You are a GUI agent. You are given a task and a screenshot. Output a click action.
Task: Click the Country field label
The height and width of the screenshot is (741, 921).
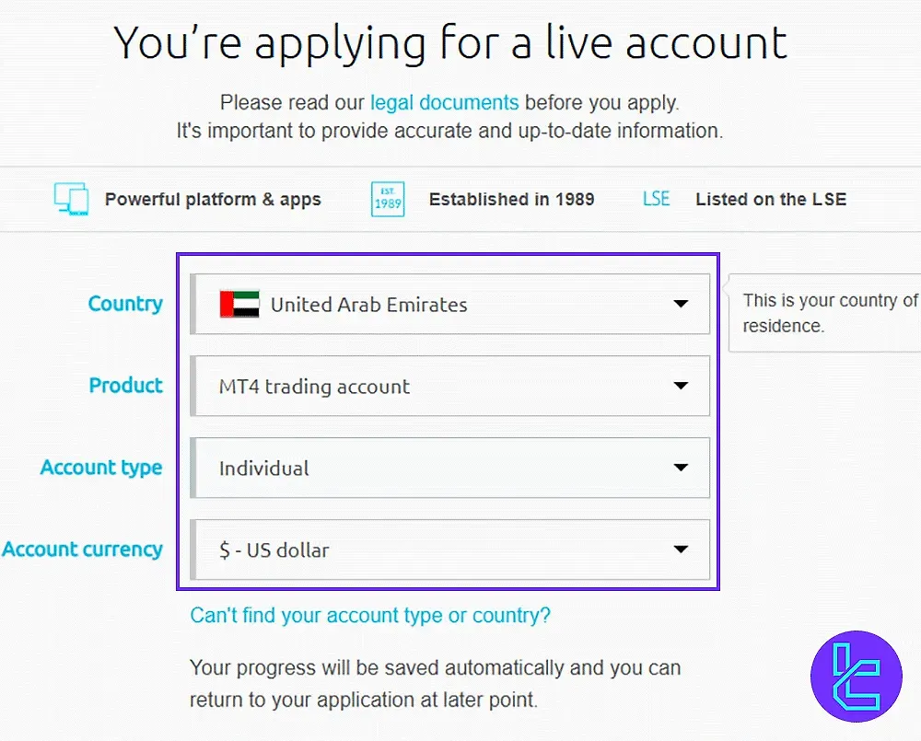(x=125, y=304)
